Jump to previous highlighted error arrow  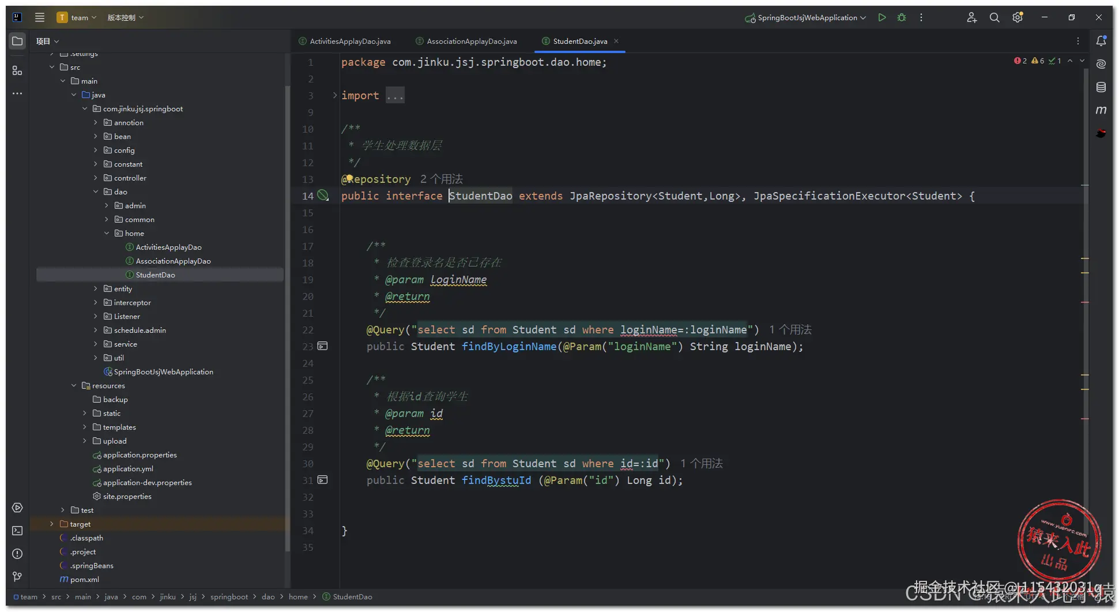click(x=1070, y=61)
